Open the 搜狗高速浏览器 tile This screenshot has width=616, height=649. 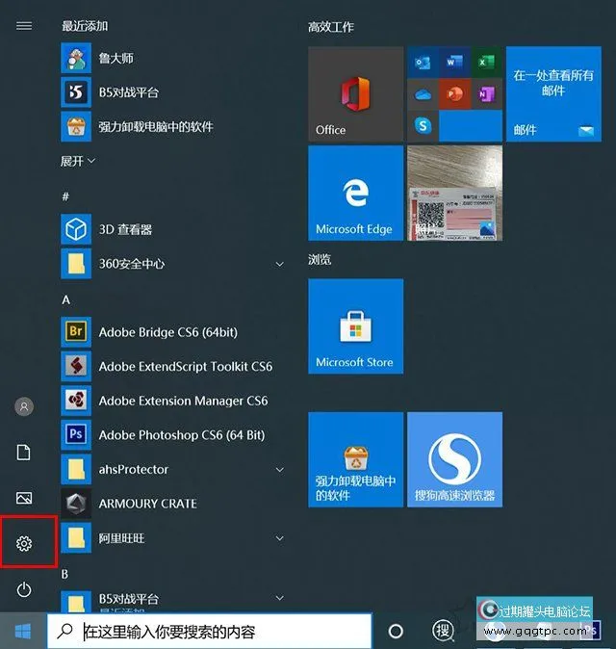pyautogui.click(x=454, y=459)
